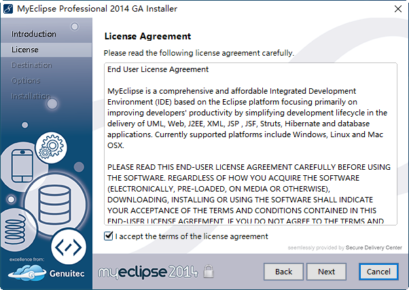409x290 pixels.
Task: Click the myeclipse 2014 logo
Action: (x=149, y=272)
